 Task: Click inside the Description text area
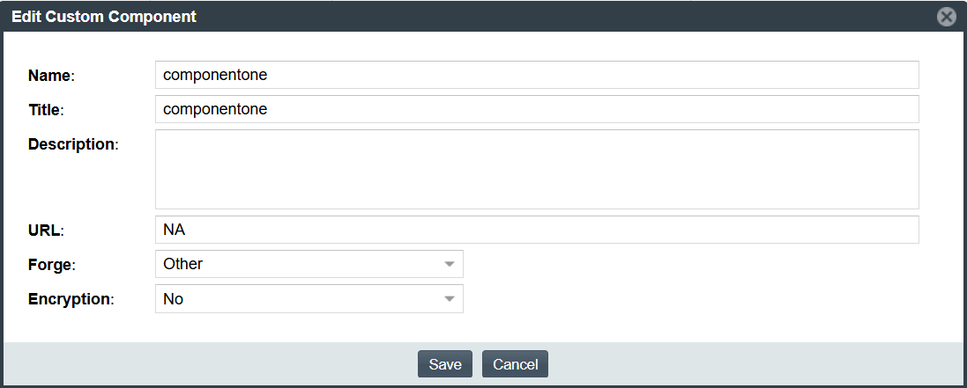point(537,169)
